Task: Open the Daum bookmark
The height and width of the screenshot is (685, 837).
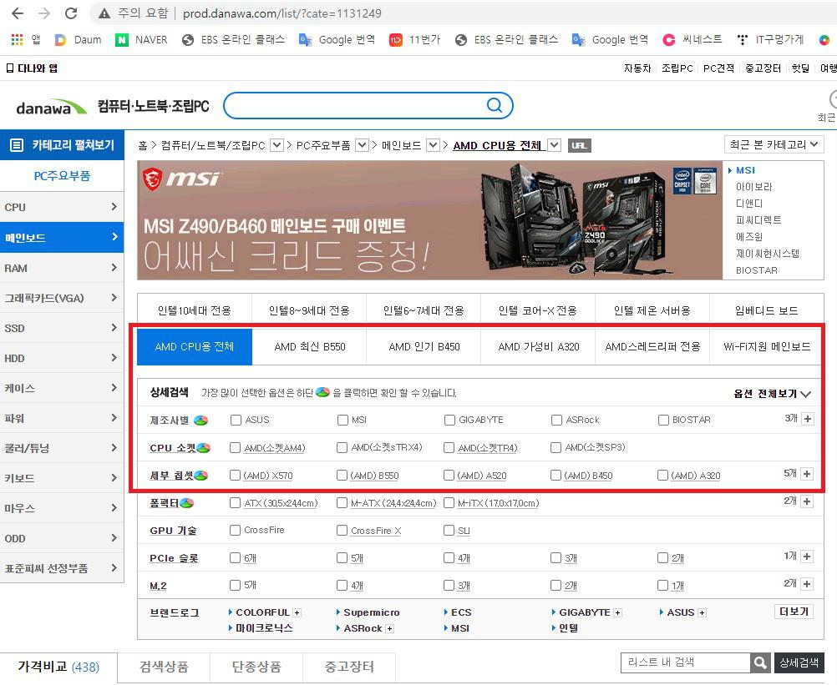Action: pyautogui.click(x=79, y=39)
